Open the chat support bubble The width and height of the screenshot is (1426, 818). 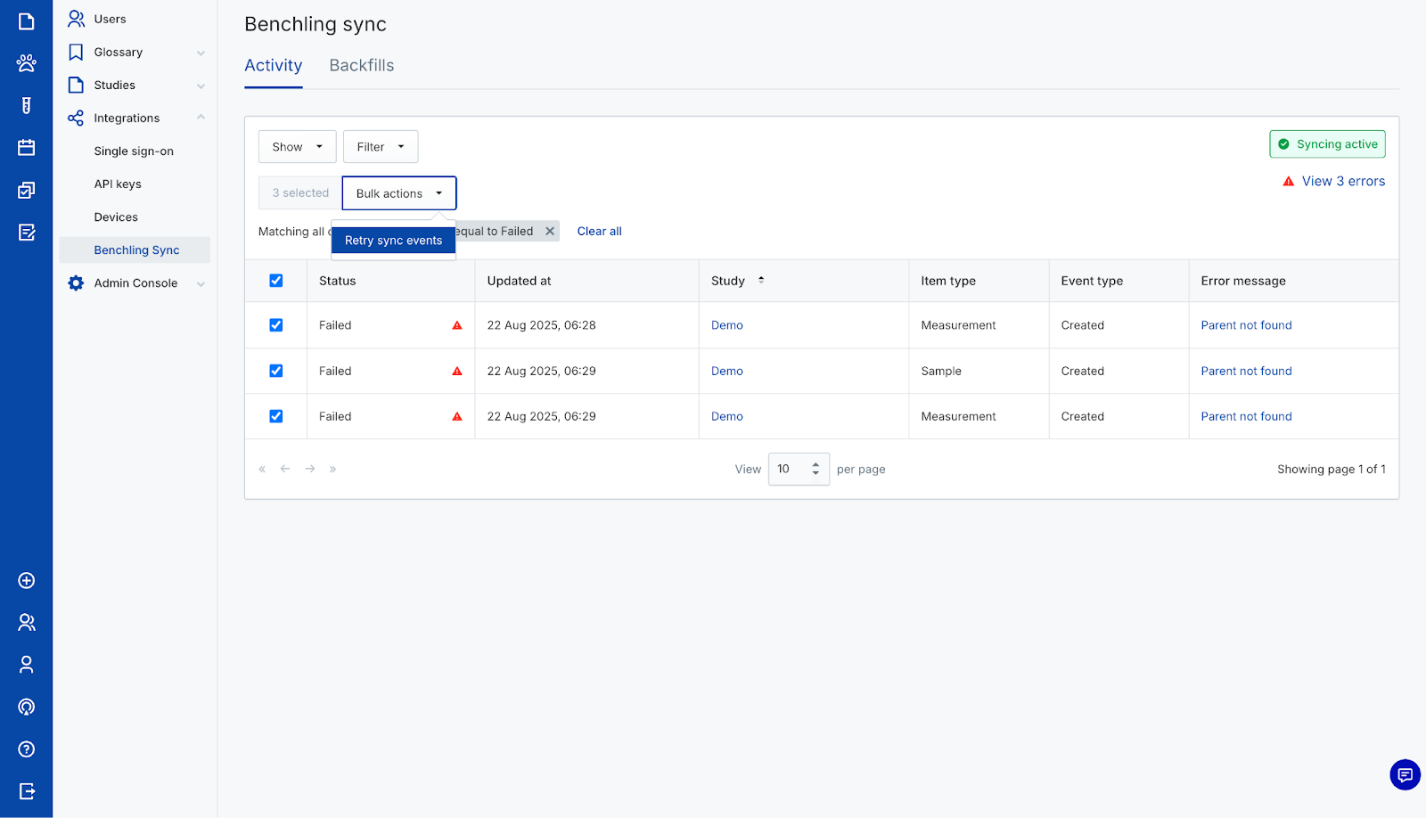click(x=1405, y=774)
